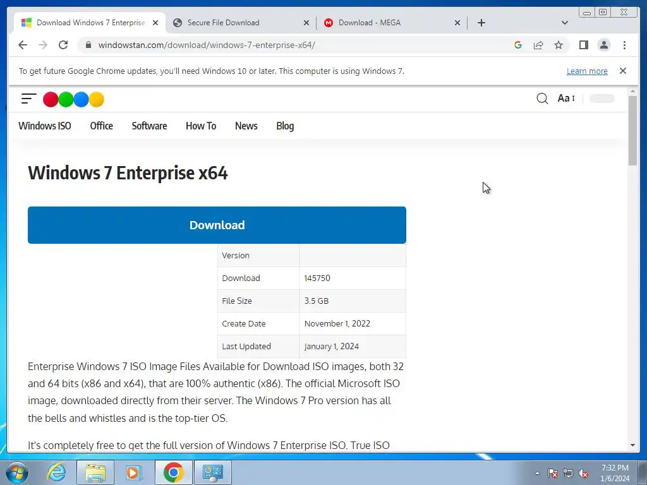647x485 pixels.
Task: Open the Blog menu item
Action: [x=285, y=126]
